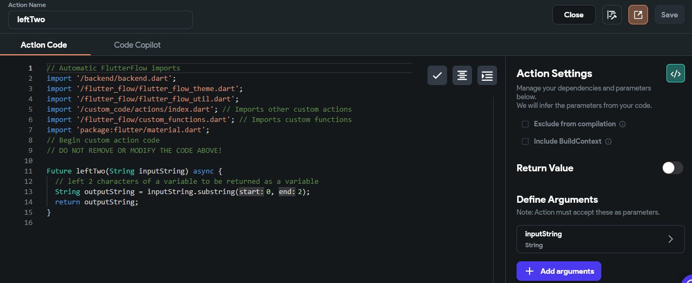
Task: Click the checkmark validate code icon
Action: pos(437,76)
